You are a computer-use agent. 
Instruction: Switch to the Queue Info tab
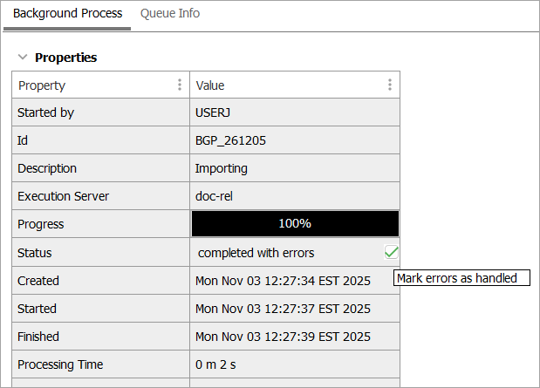point(170,14)
